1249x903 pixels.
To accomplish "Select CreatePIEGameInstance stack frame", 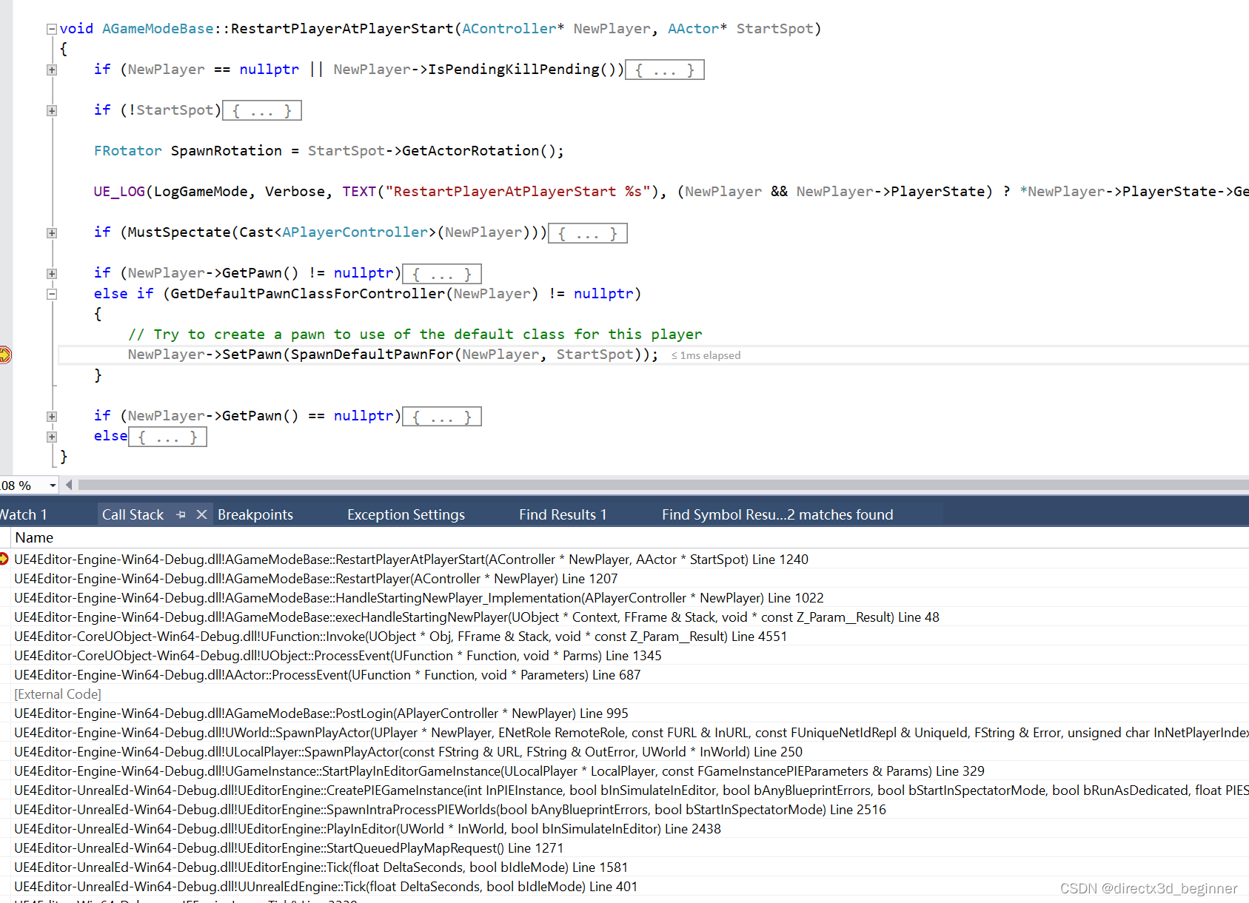I will click(x=631, y=790).
